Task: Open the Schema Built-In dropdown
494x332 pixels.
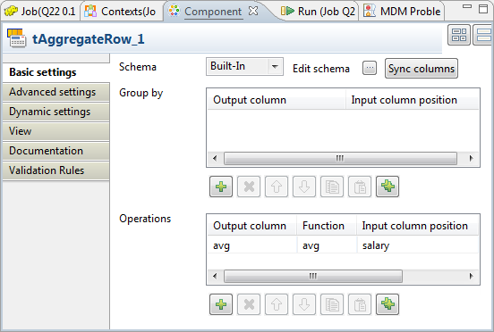Action: [x=244, y=67]
